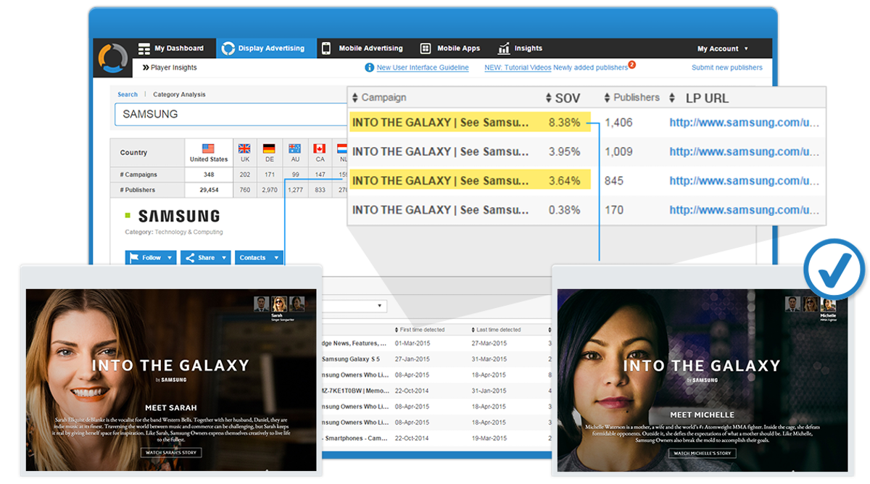Click the flag icon on the Follow button
Image resolution: width=870 pixels, height=484 pixels.
coord(133,258)
